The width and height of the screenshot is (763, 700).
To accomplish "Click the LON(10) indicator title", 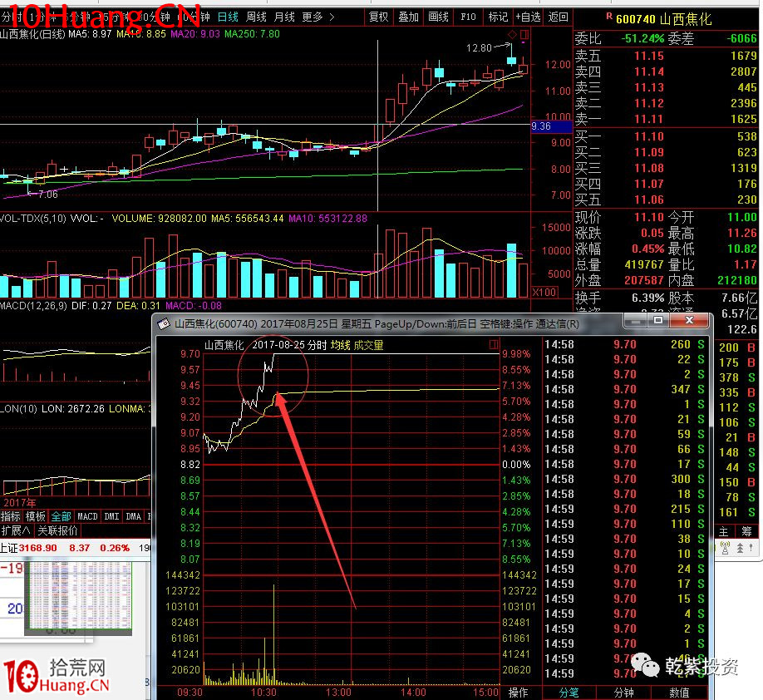I will point(18,408).
